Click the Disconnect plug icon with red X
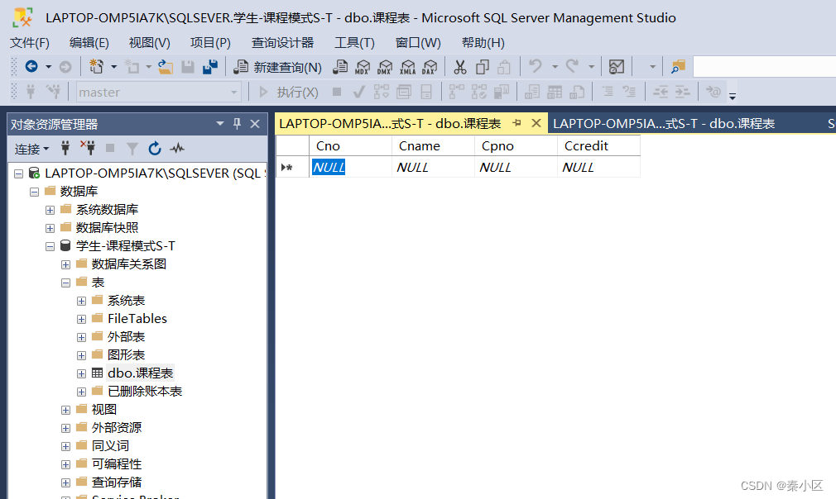This screenshot has width=836, height=499. [x=88, y=149]
